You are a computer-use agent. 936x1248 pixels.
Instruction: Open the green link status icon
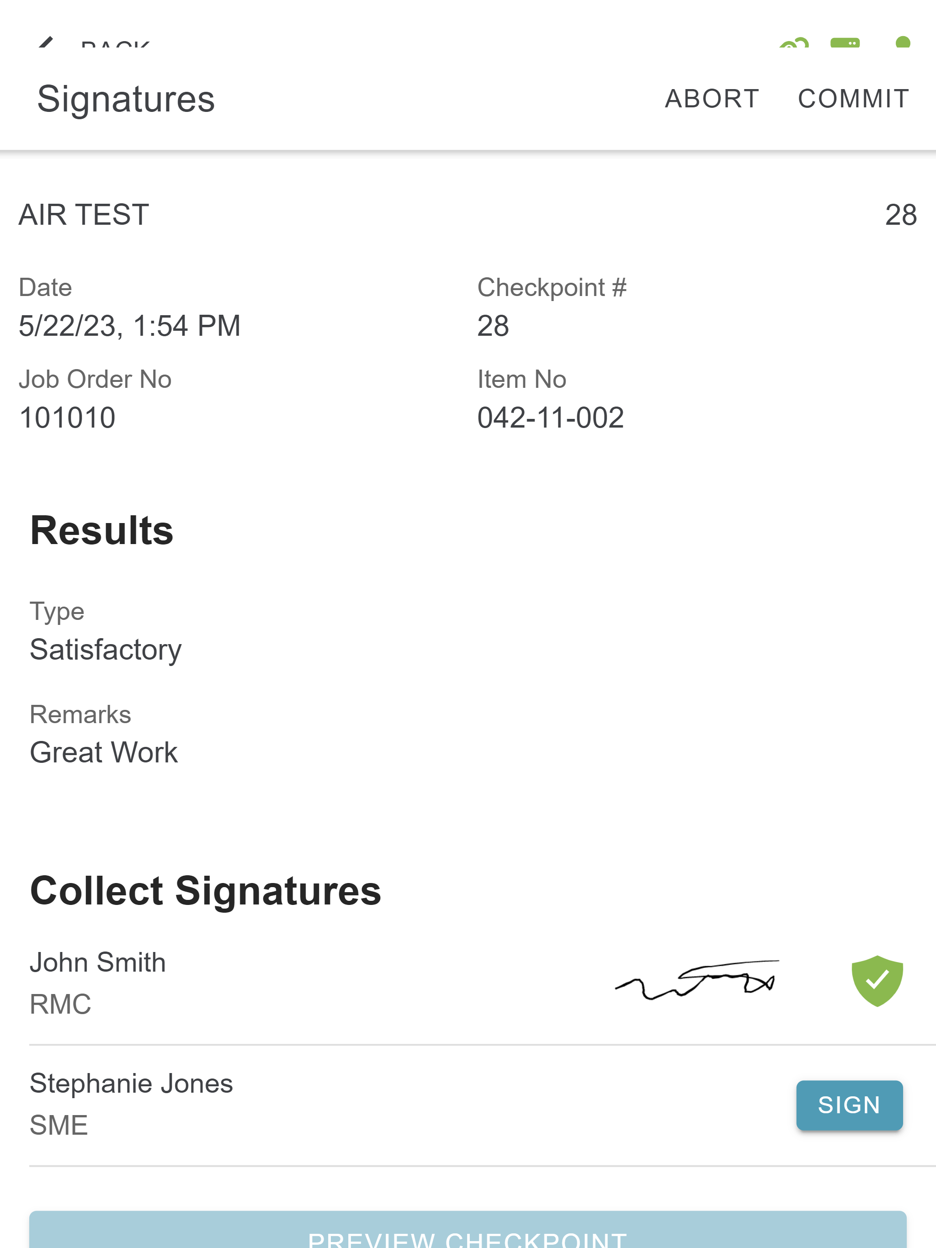pyautogui.click(x=794, y=42)
